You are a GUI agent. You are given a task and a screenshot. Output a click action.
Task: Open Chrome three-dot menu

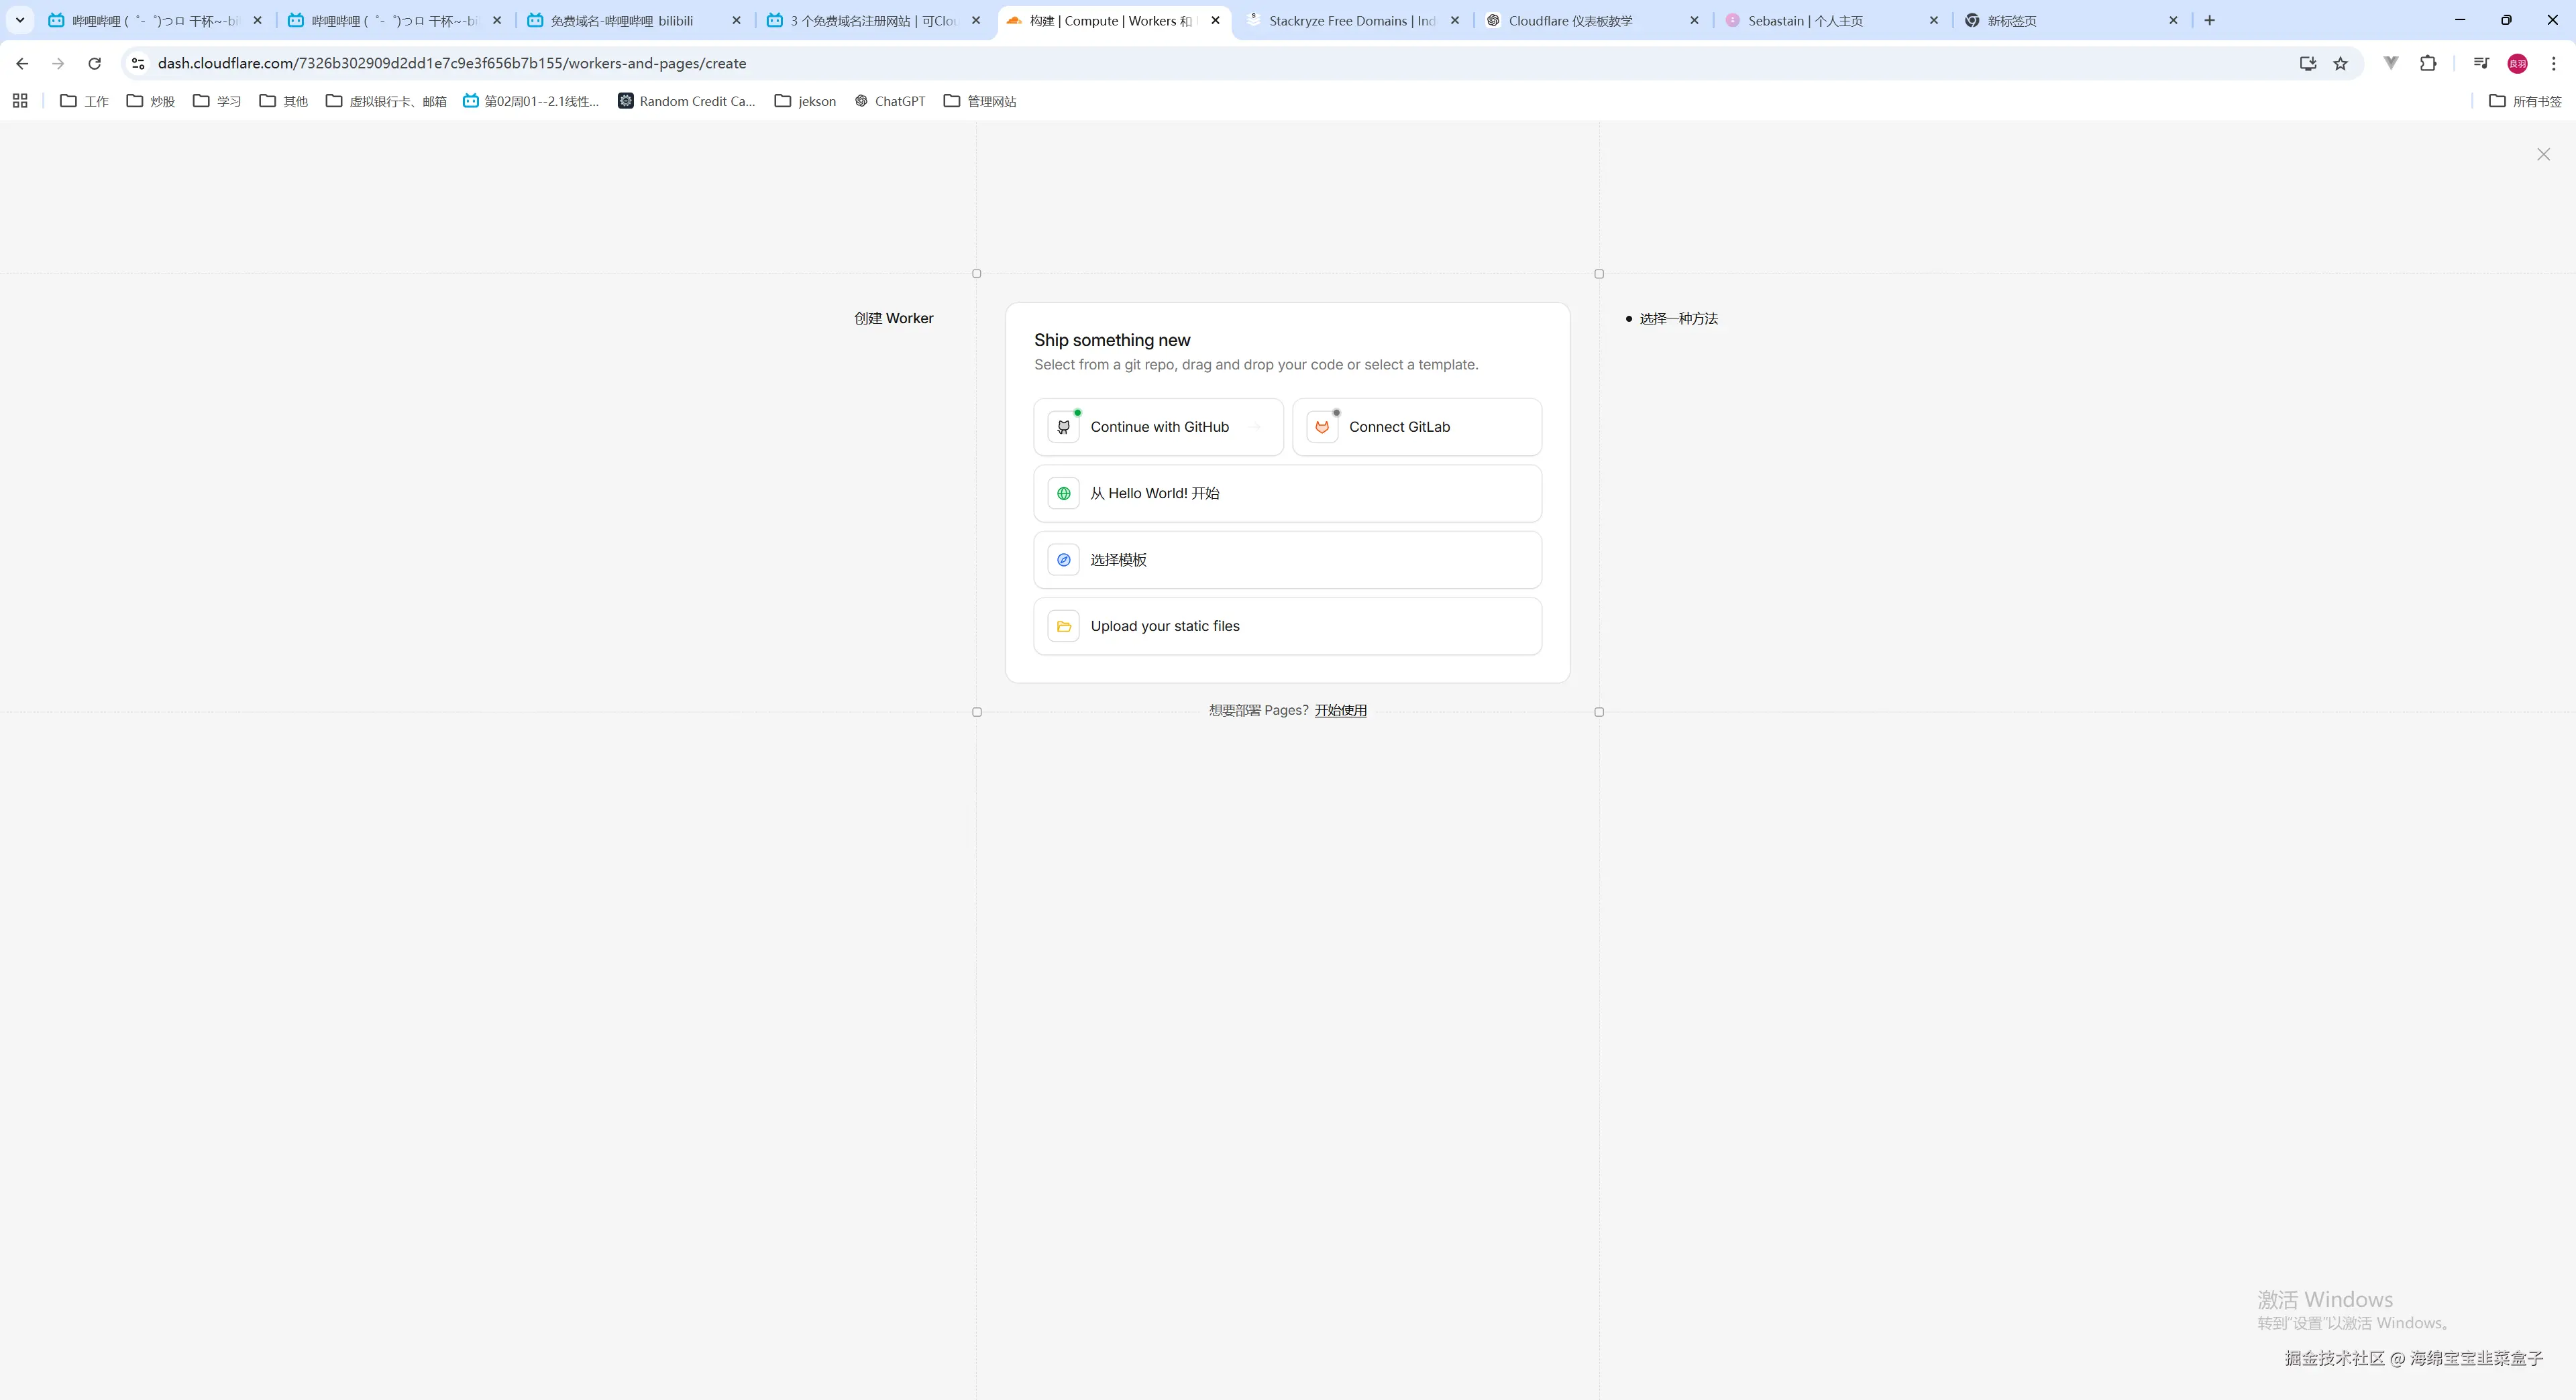[2553, 63]
